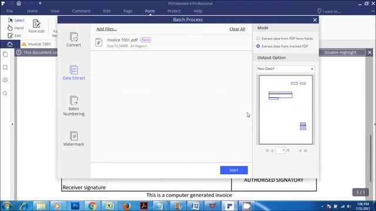Screen dimensions: 376x211
Task: Click the page number input field
Action: (x=281, y=151)
